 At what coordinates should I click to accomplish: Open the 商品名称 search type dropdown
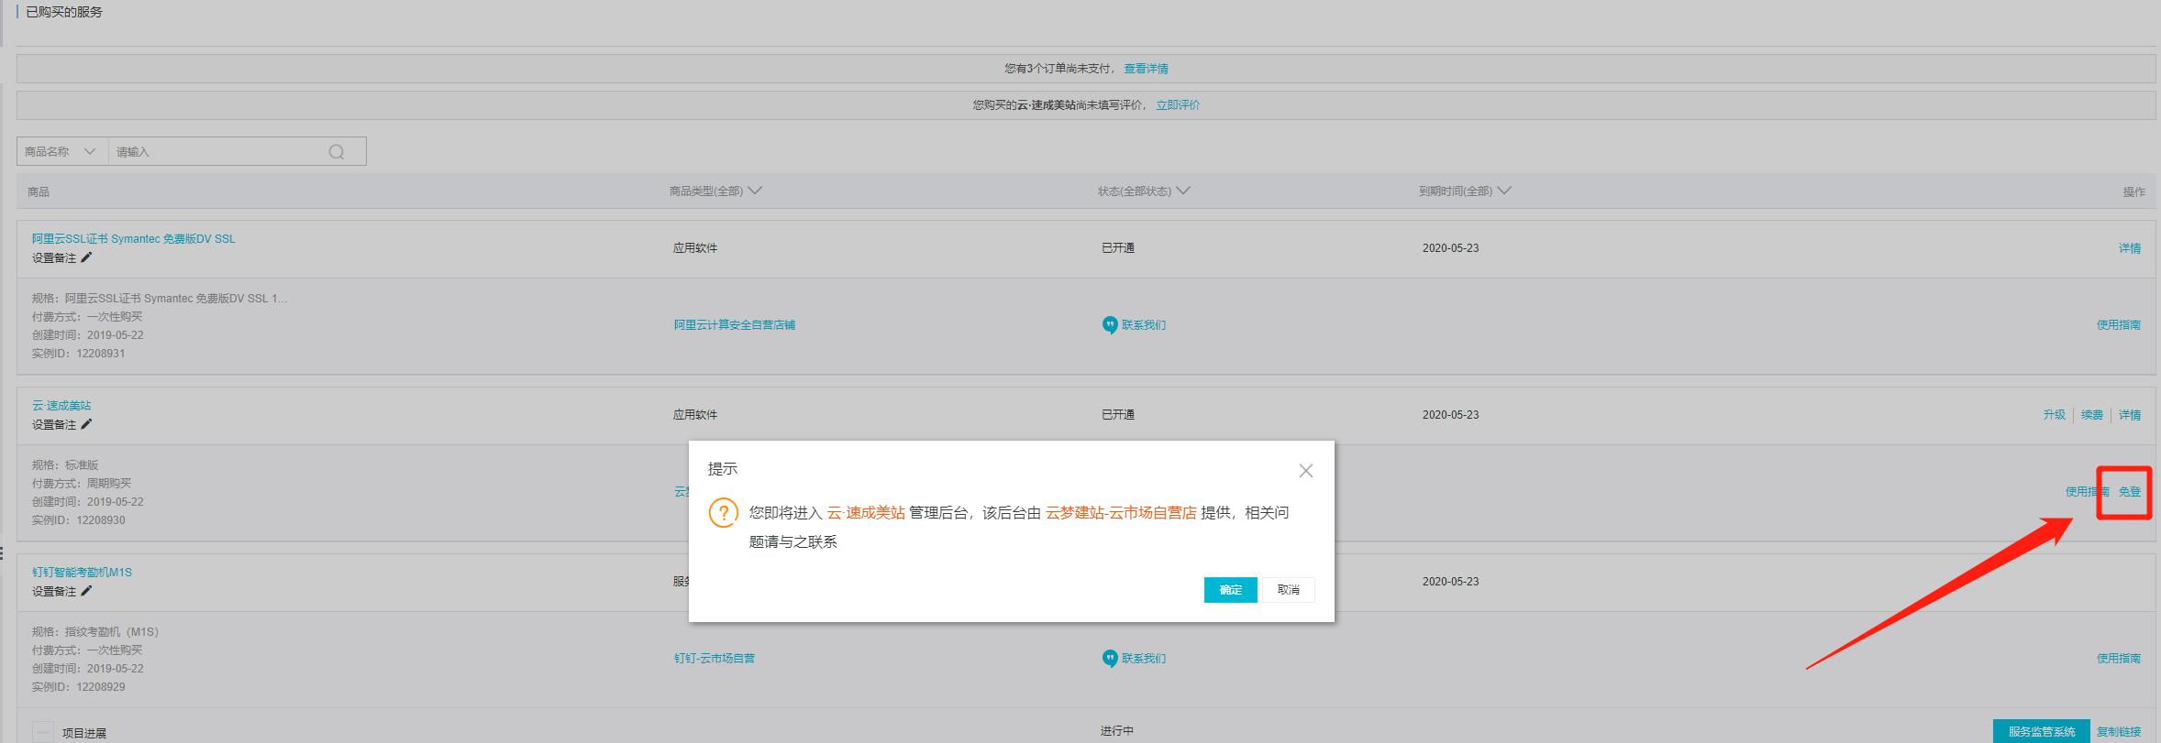click(x=61, y=152)
